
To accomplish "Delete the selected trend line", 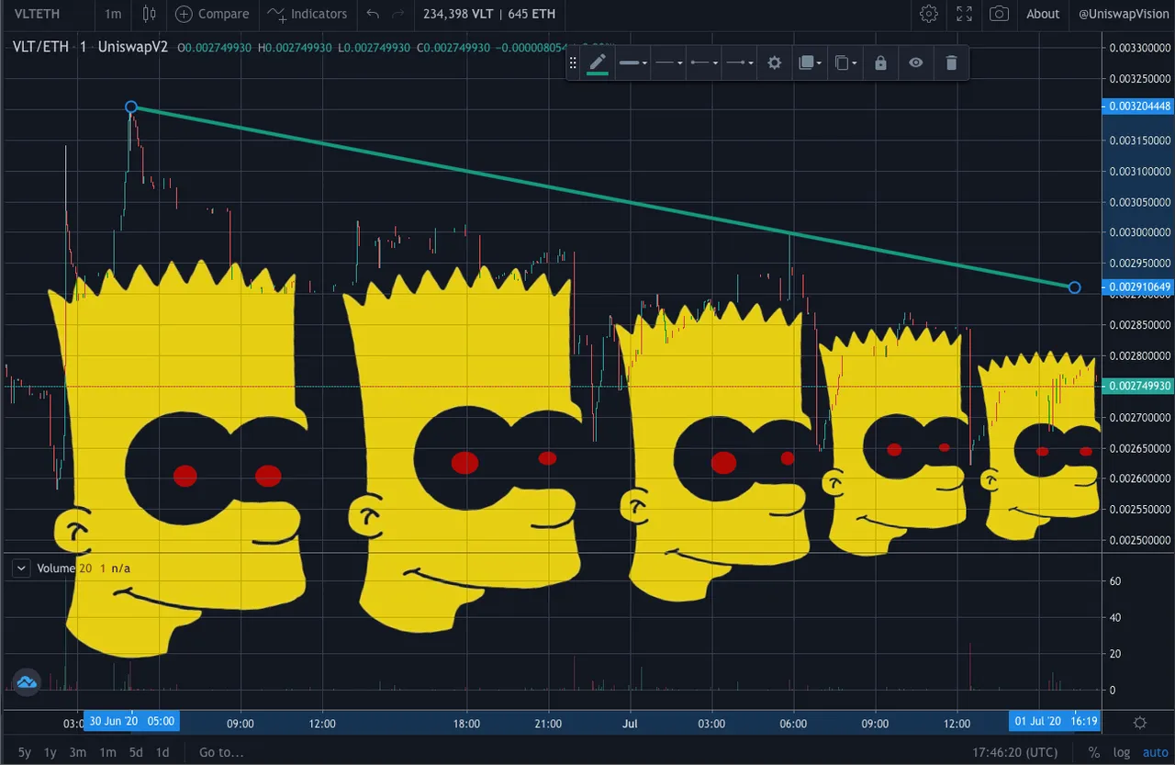I will 951,62.
